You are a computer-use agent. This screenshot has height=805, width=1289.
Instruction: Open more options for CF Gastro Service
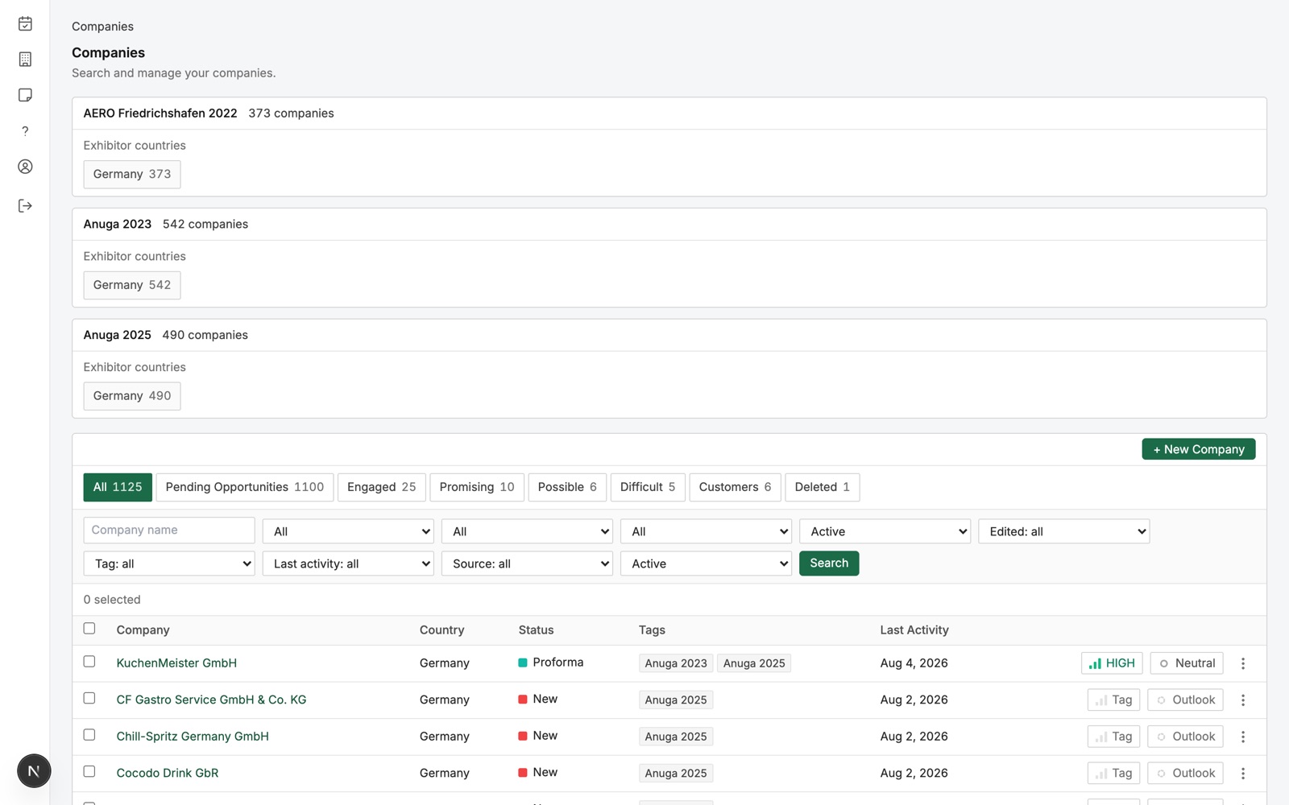coord(1243,700)
